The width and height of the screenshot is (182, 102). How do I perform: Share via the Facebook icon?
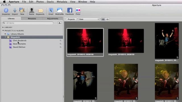70,10
